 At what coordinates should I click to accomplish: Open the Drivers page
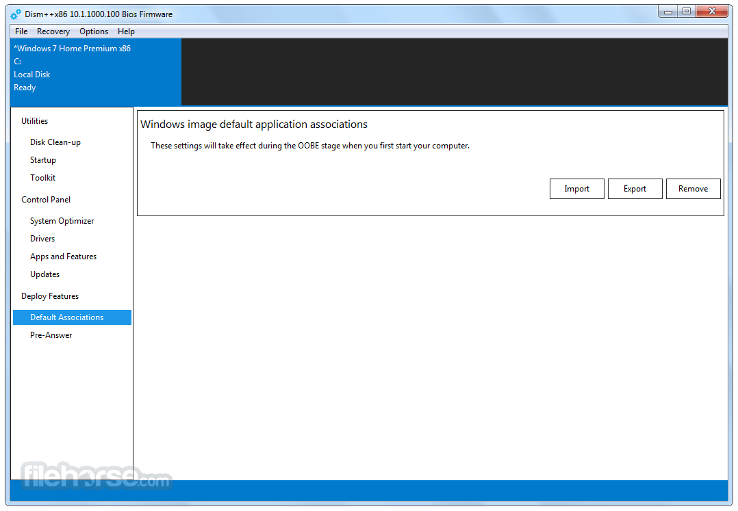coord(42,239)
